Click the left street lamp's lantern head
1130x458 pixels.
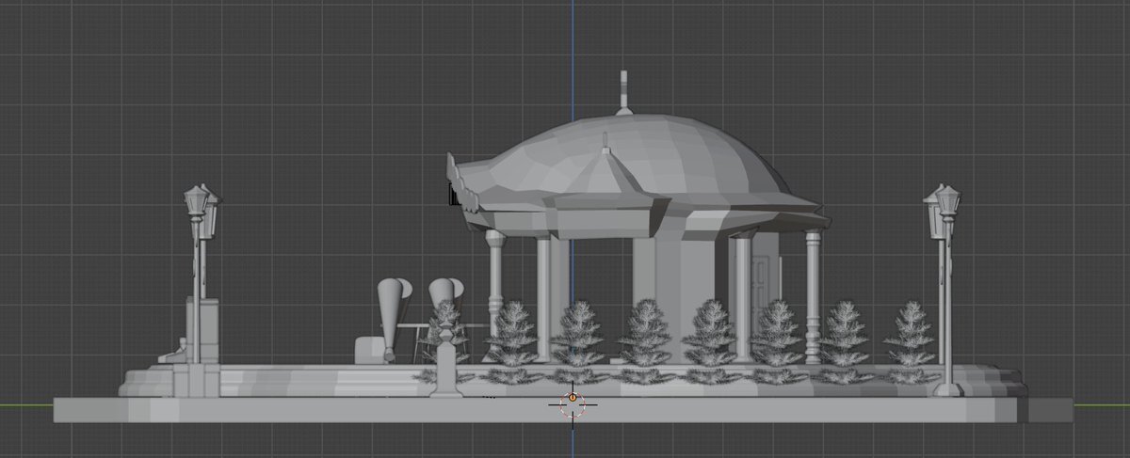pyautogui.click(x=199, y=204)
